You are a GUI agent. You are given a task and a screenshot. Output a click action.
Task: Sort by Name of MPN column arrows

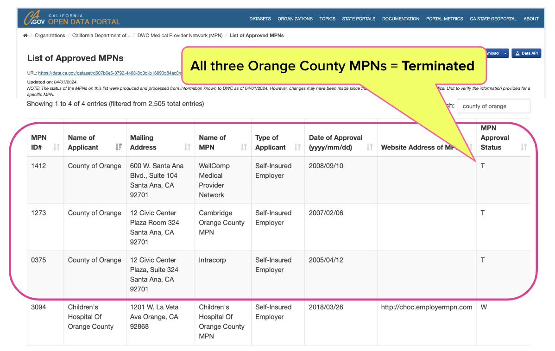click(244, 147)
